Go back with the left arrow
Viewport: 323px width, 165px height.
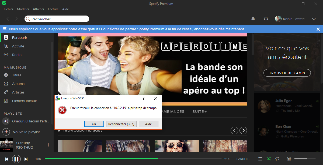[x=8, y=19]
